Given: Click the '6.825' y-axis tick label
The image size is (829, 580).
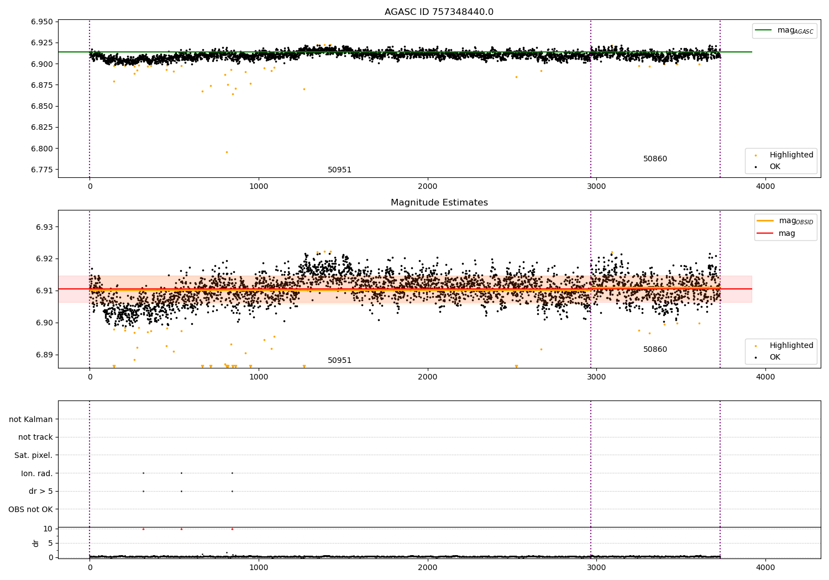Looking at the screenshot, I should 42,128.
